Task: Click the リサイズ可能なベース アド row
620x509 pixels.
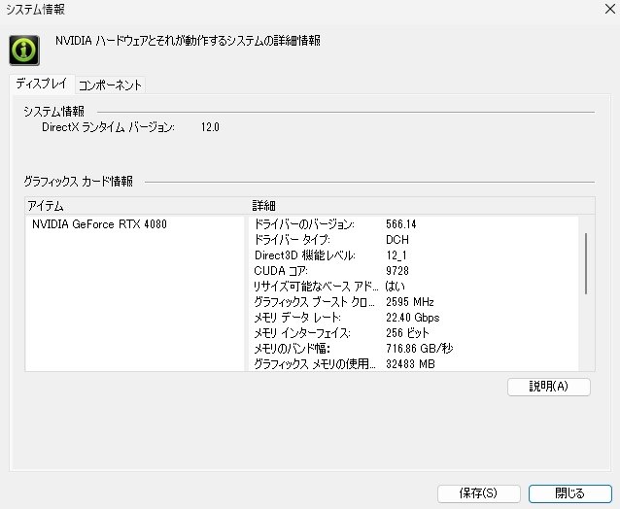Action: click(329, 287)
